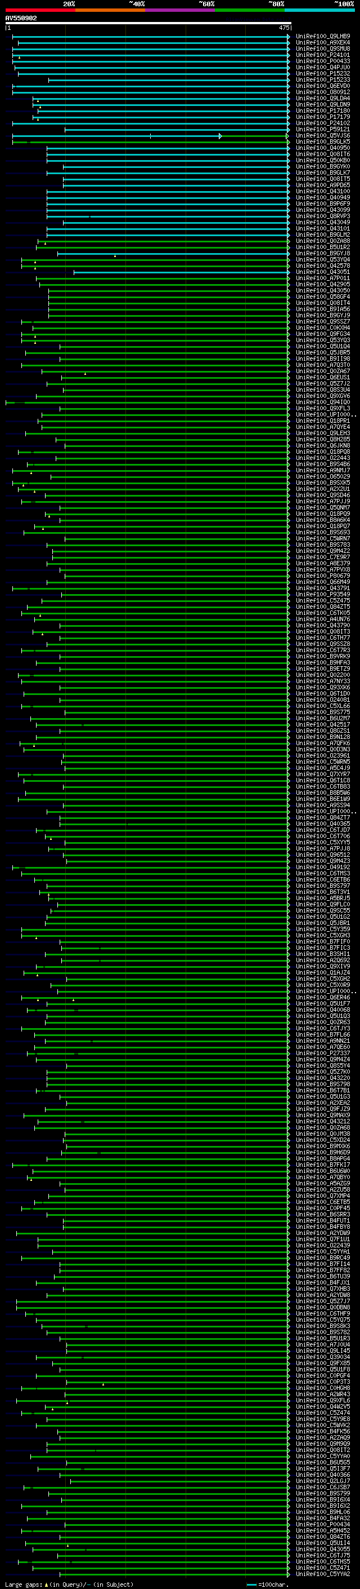Click the cyan alignment bar for UniRef100_Q5VJS6
The image size is (360, 1589).
click(x=116, y=136)
